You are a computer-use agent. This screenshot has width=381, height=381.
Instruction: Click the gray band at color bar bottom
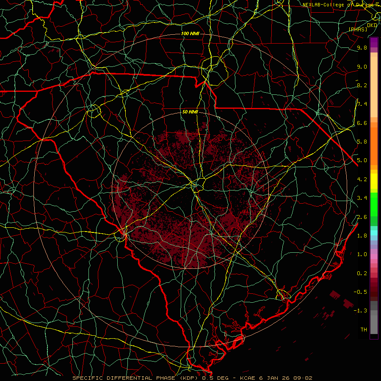[374, 324]
